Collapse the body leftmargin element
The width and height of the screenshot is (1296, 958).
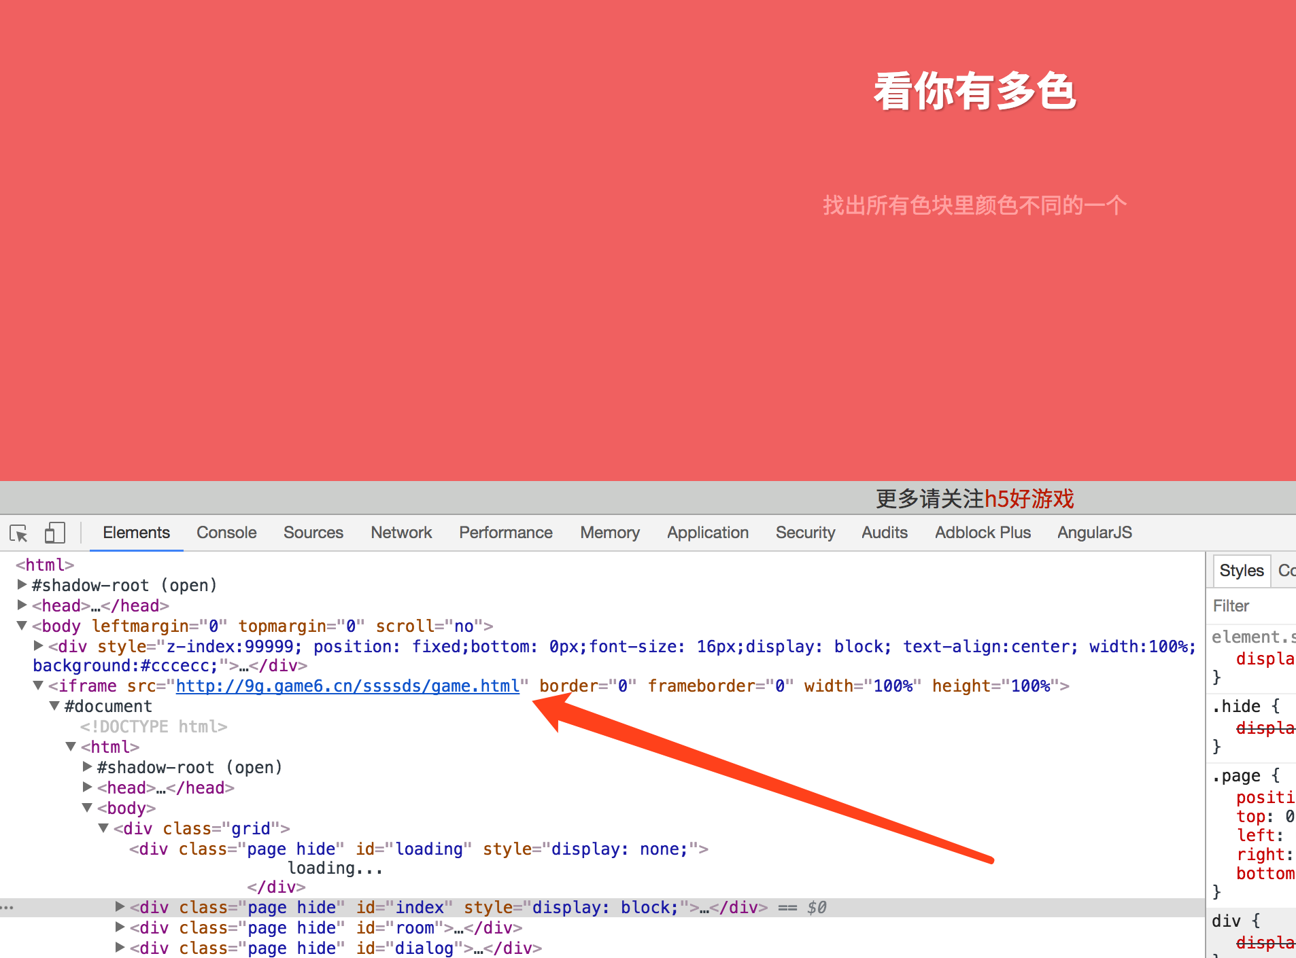pyautogui.click(x=22, y=626)
